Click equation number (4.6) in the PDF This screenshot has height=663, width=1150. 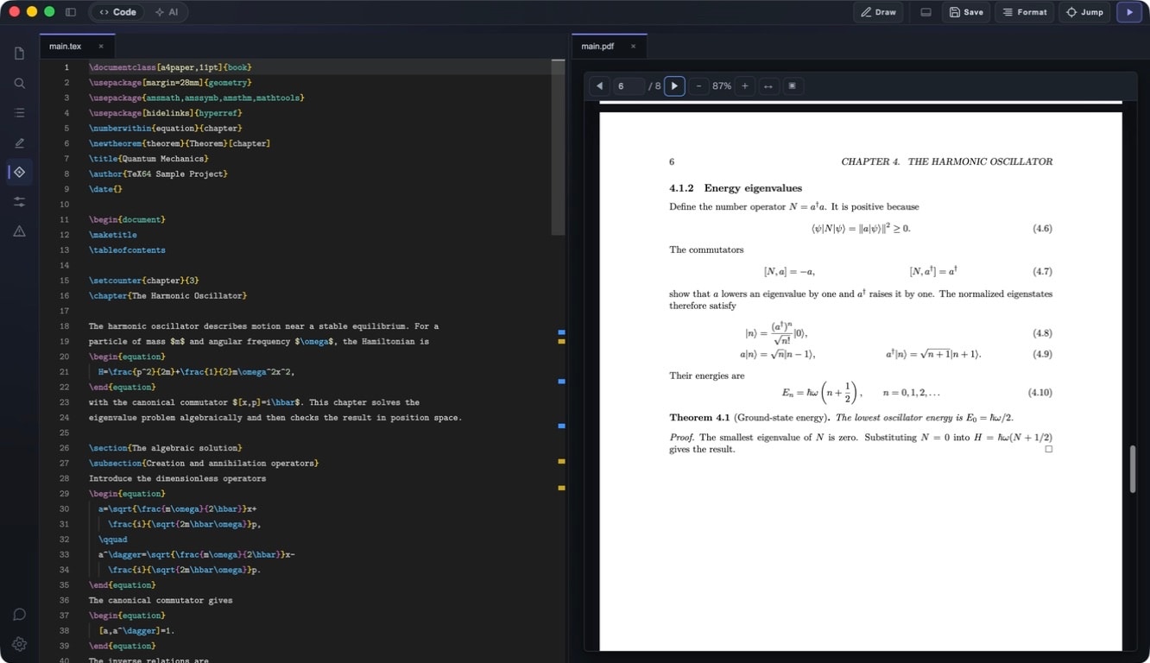click(1042, 229)
